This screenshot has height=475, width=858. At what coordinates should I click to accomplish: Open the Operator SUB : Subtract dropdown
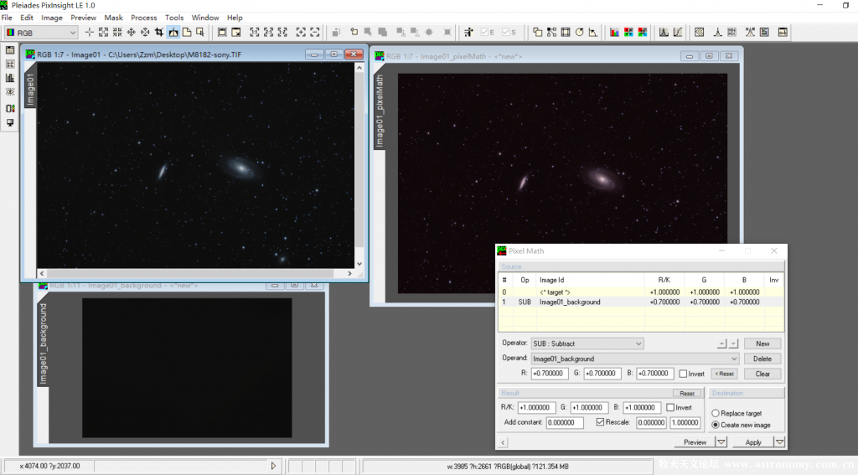pos(587,343)
